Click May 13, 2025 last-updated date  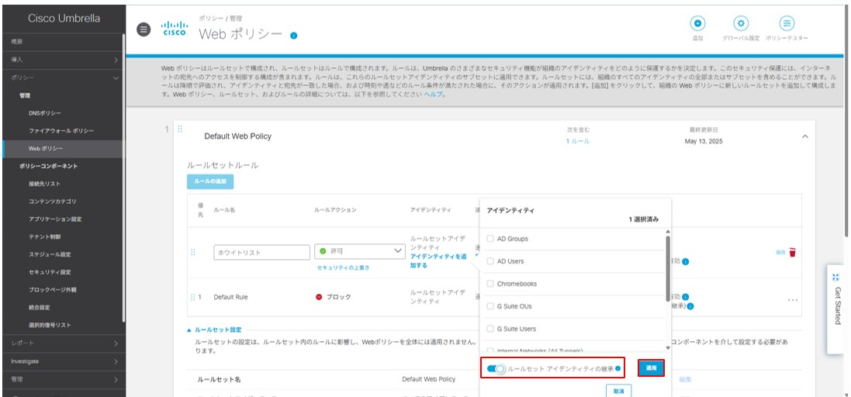[704, 141]
